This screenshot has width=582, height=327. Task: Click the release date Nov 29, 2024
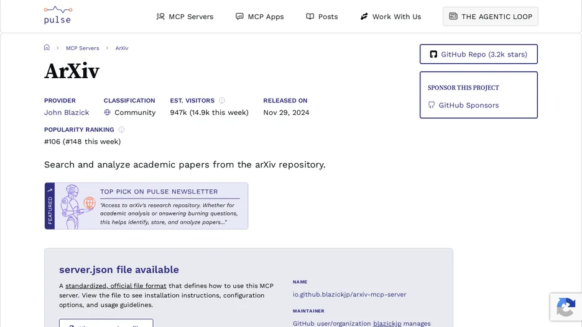coord(286,112)
